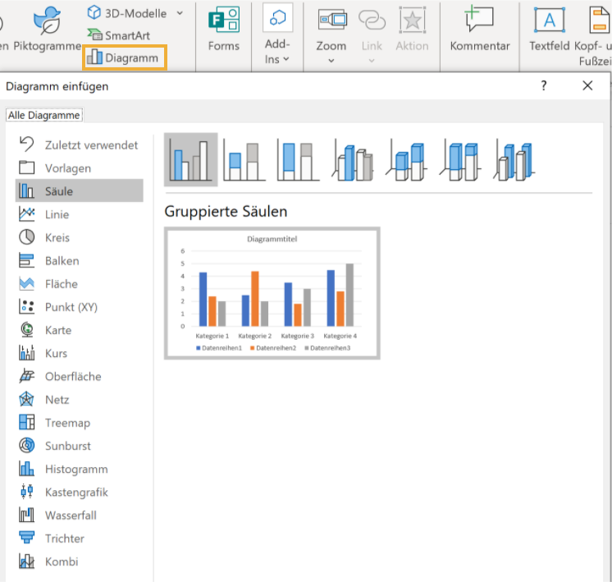Screen dimensions: 612x582
Task: Select the Alle Diagramme tab
Action: pos(44,115)
